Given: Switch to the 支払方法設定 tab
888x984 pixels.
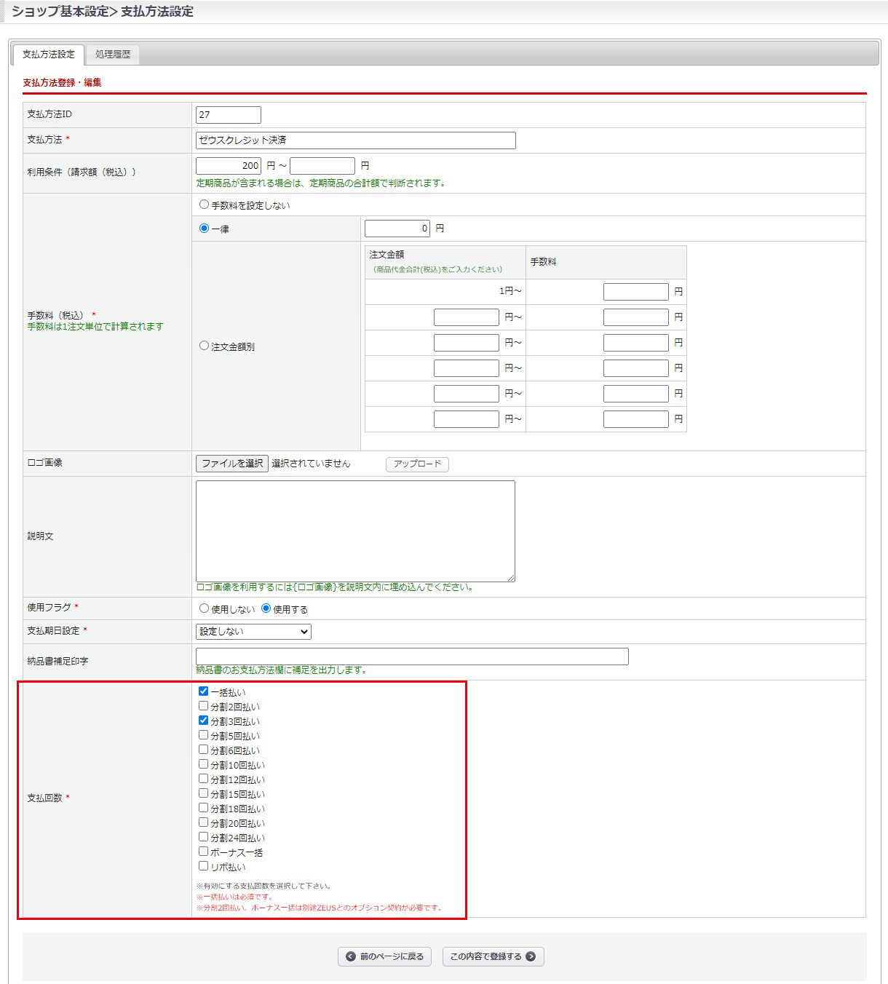Looking at the screenshot, I should (x=49, y=55).
